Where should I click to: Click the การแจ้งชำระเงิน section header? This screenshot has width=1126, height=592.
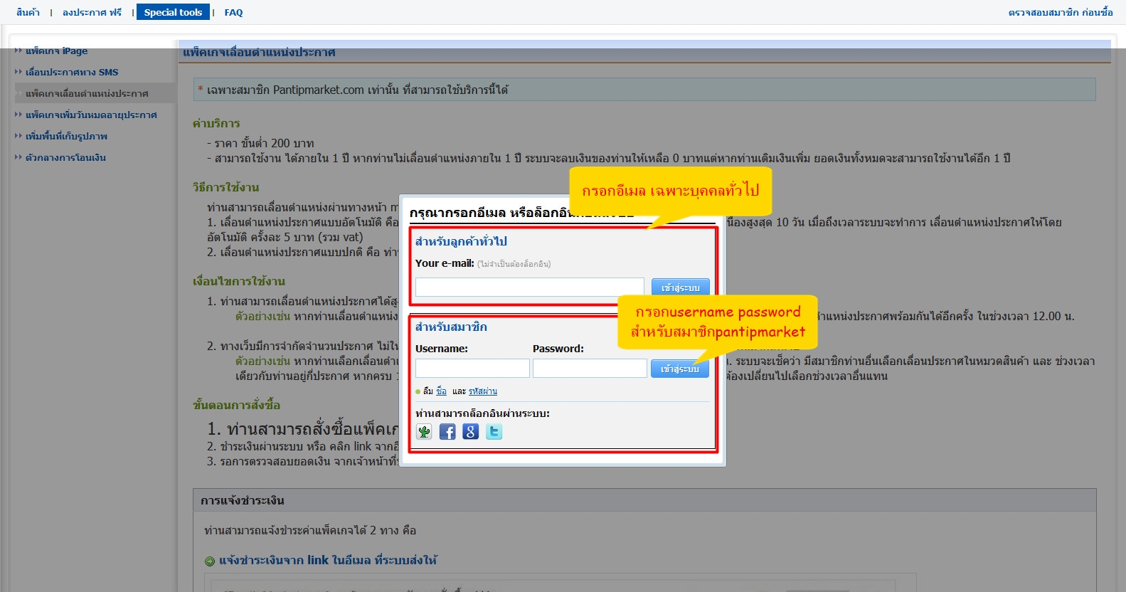(644, 500)
